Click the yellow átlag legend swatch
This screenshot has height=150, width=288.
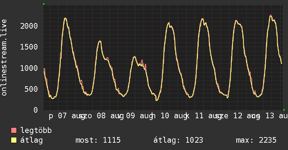tap(14, 140)
